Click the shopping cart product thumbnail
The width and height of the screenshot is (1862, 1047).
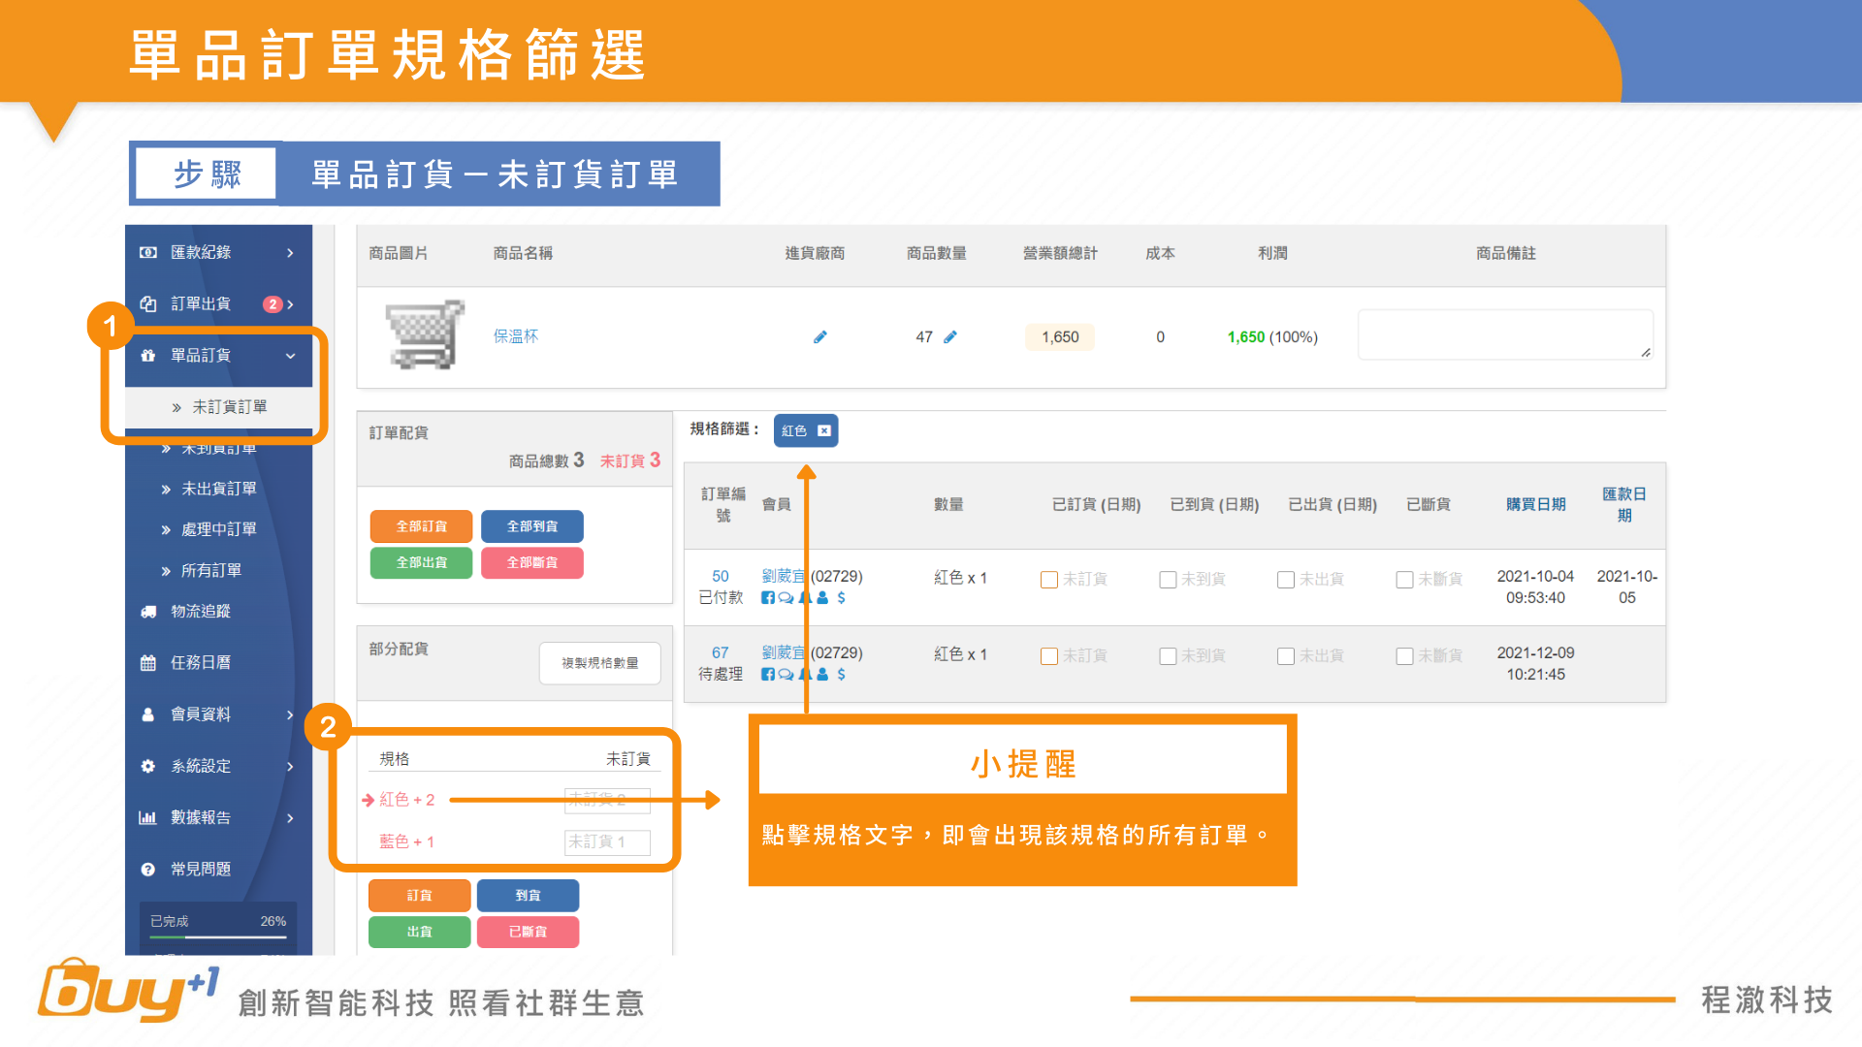coord(424,335)
